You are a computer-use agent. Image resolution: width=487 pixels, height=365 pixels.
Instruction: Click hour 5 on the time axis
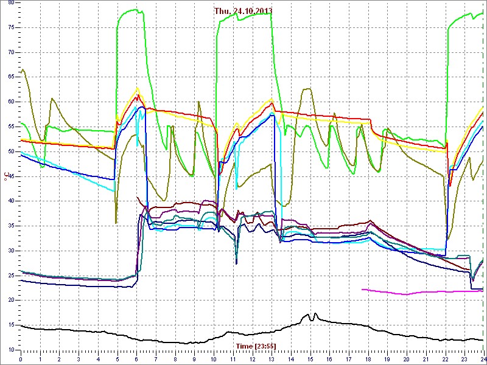tap(117, 359)
